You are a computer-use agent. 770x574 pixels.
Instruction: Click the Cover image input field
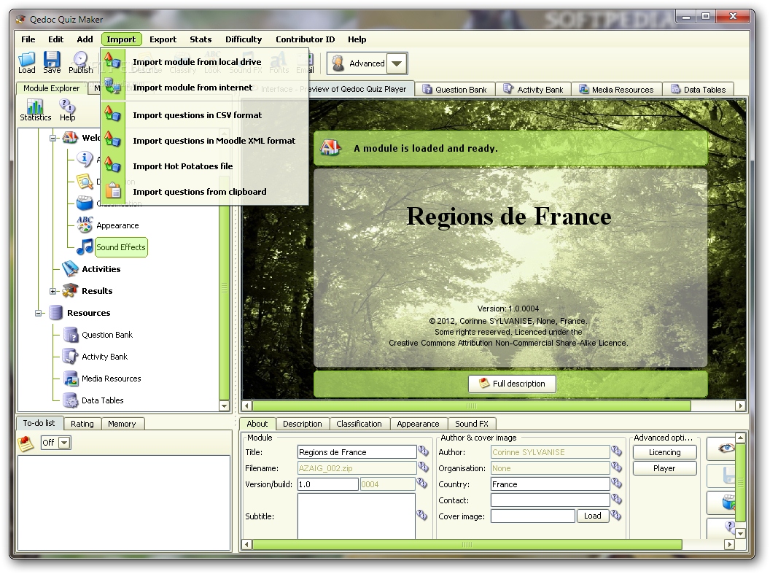[533, 516]
